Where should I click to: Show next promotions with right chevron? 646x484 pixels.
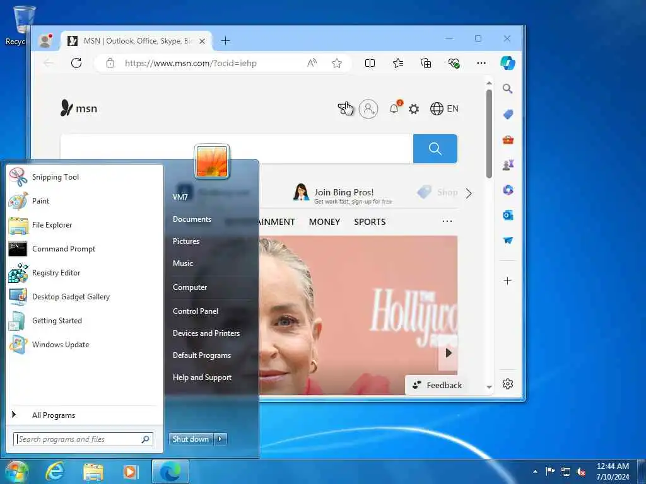[469, 193]
